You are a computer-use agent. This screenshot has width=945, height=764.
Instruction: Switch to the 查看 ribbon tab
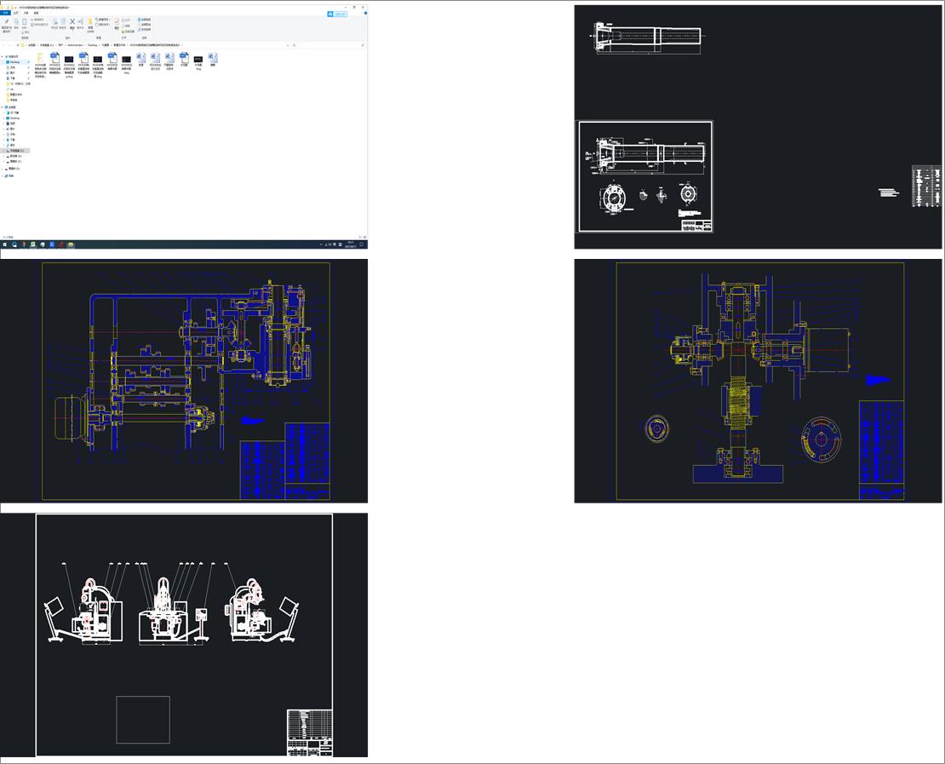(36, 13)
